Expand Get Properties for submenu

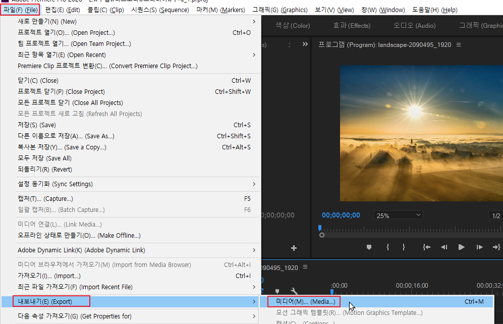click(x=137, y=316)
